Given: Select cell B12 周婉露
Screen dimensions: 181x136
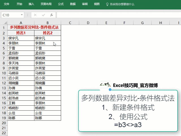Looking at the screenshot, I should tap(48, 83).
